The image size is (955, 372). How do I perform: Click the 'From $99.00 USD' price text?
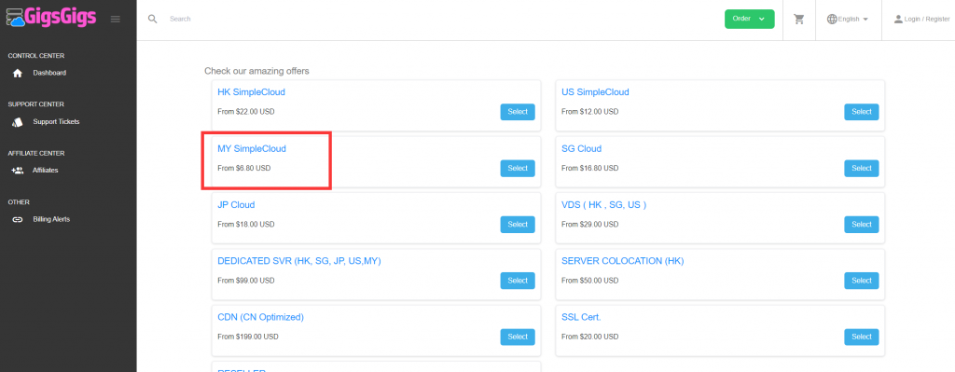point(245,281)
